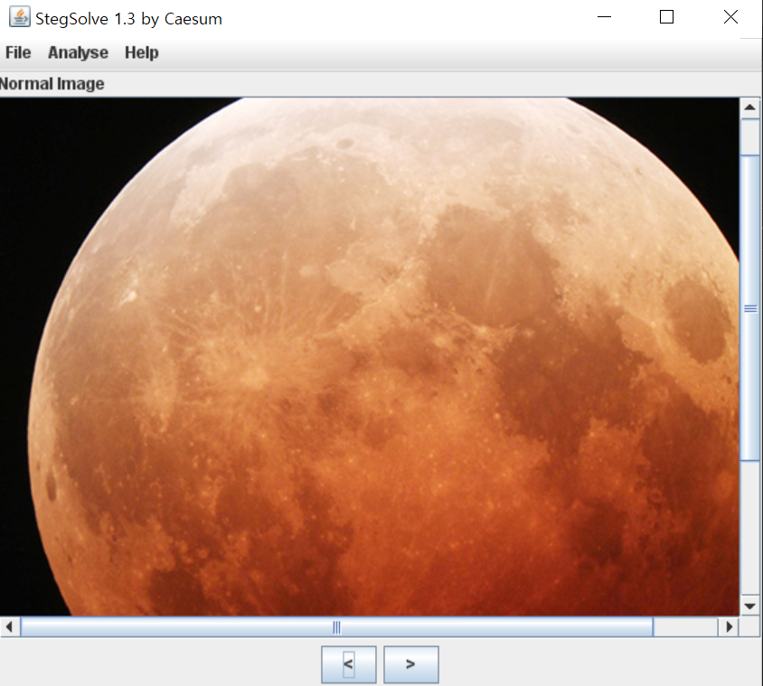This screenshot has width=763, height=686.
Task: Click the horizontal scrollbar left arrow
Action: [9, 626]
